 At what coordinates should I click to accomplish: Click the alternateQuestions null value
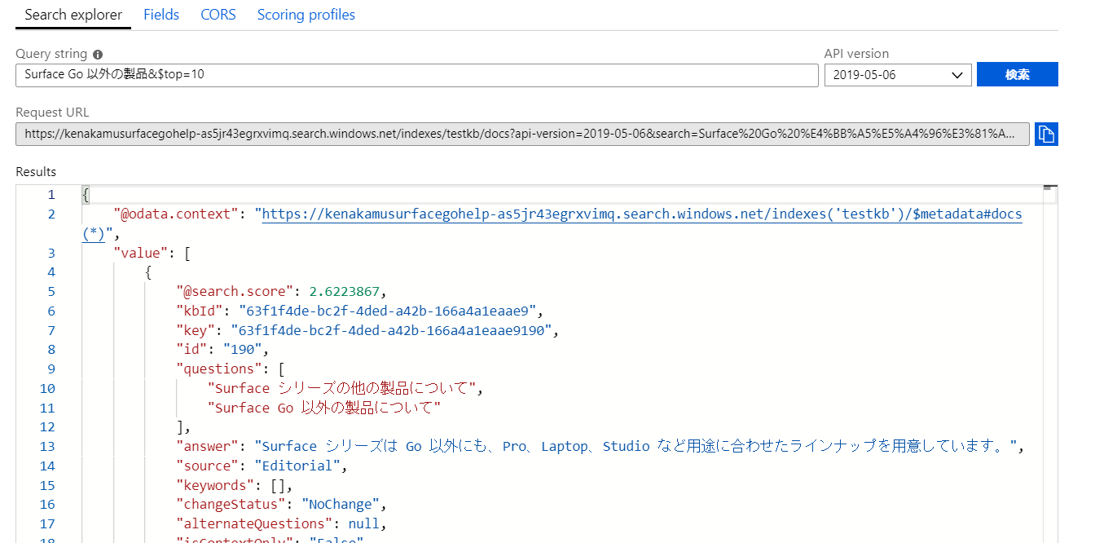point(363,523)
